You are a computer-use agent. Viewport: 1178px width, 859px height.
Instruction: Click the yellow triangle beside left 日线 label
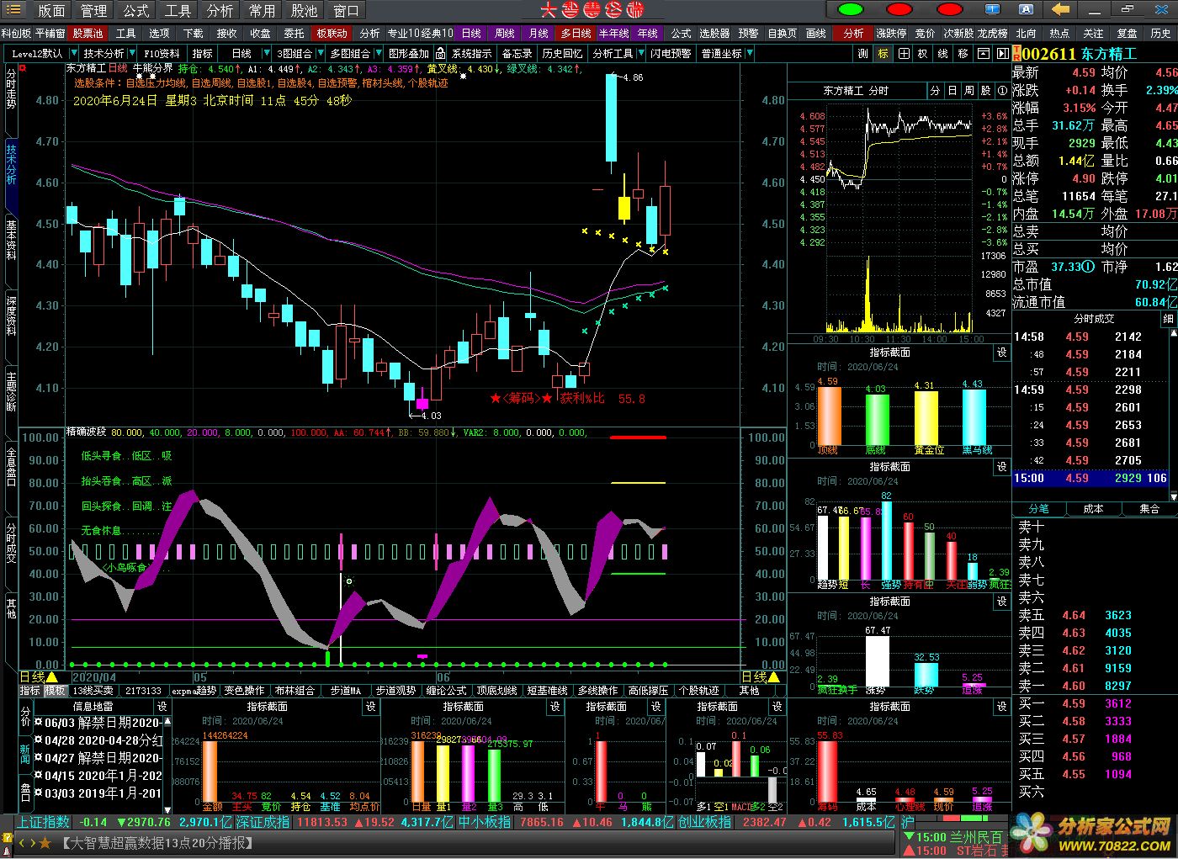click(x=52, y=677)
